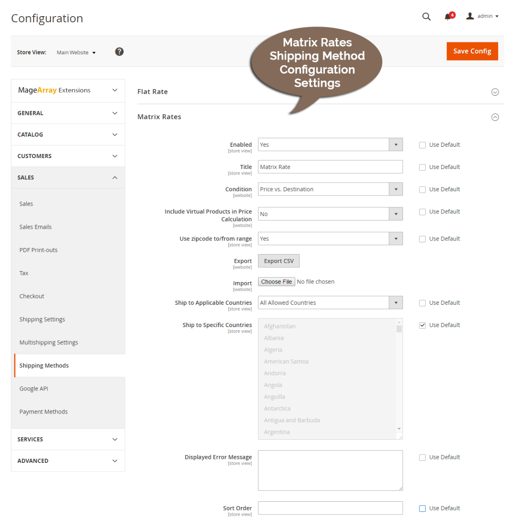The image size is (516, 524).
Task: Open the admin account menu
Action: point(482,16)
